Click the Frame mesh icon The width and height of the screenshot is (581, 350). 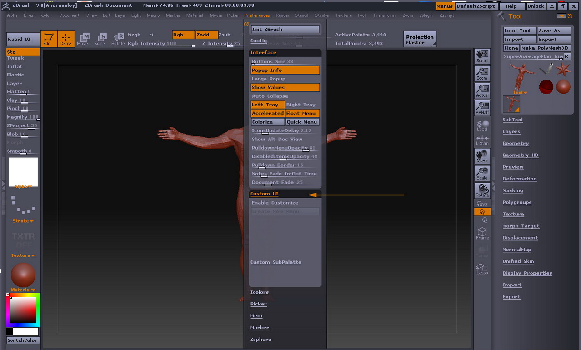(x=482, y=234)
